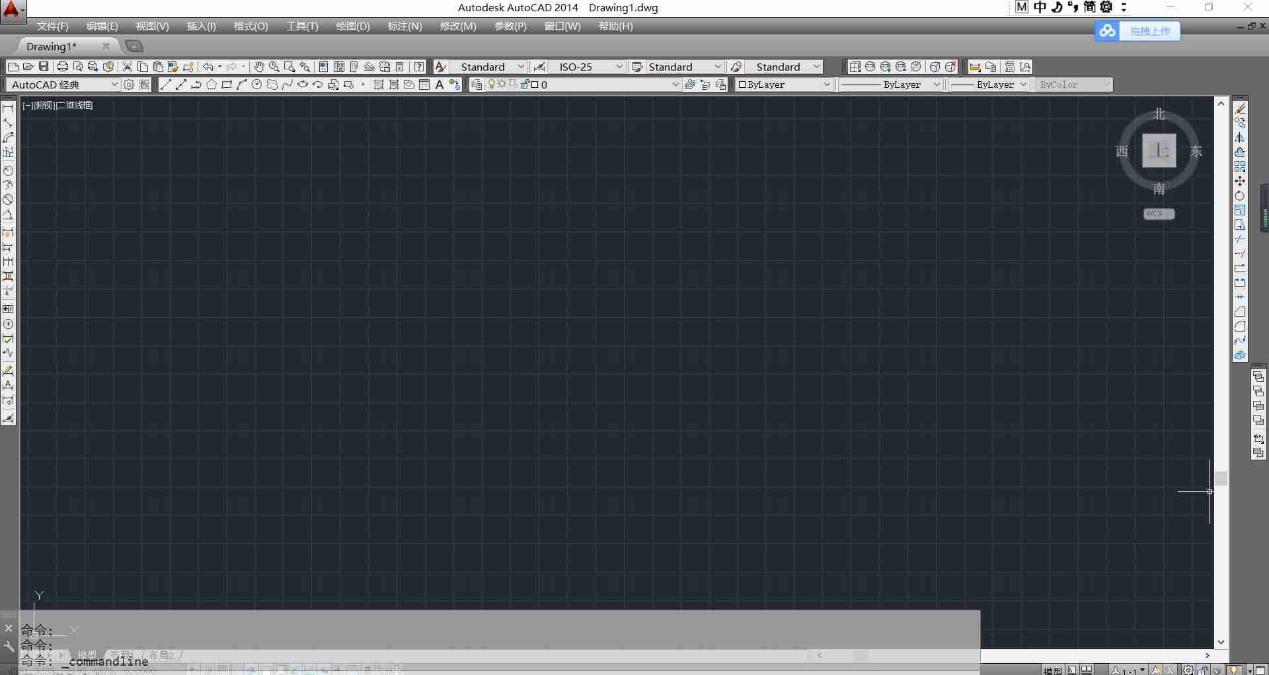Select the Polygon drawing tool
Screen dimensions: 1269x675
[x=211, y=85]
